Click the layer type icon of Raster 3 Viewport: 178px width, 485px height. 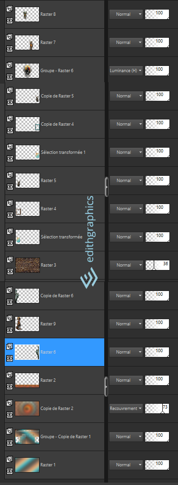tap(10, 260)
